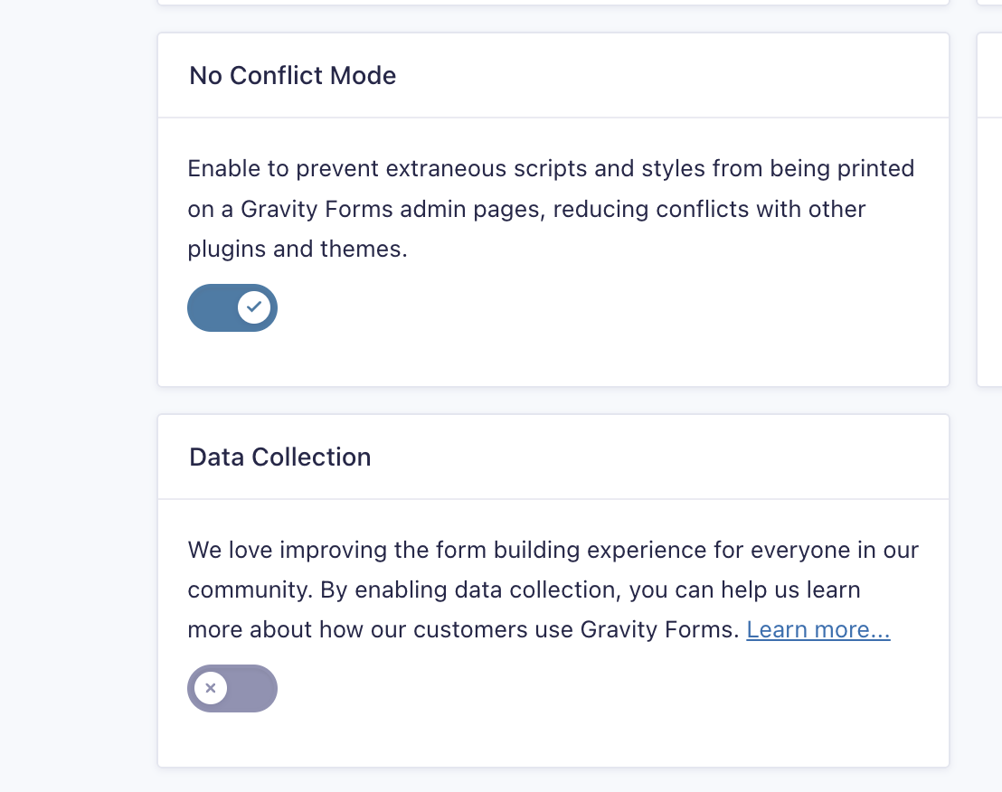Select the No Conflict Mode heading
This screenshot has height=792, width=1002.
coord(293,75)
